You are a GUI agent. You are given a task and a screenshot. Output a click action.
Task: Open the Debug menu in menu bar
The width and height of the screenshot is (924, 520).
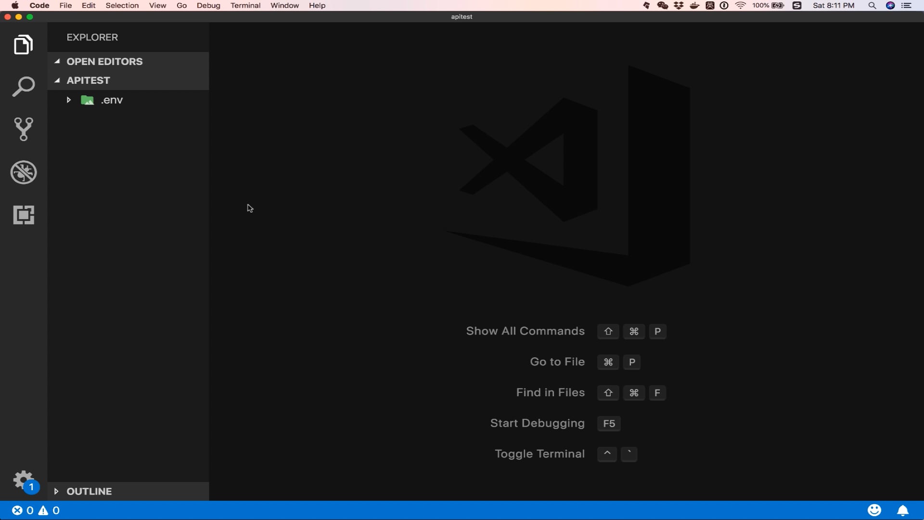[x=208, y=5]
